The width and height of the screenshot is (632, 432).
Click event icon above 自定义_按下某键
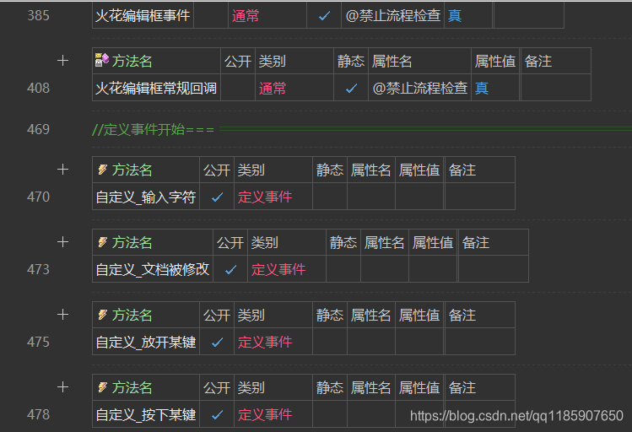click(102, 387)
